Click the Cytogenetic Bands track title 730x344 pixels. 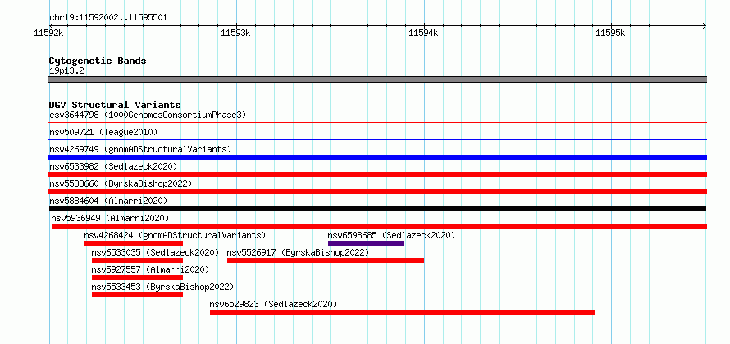click(98, 61)
